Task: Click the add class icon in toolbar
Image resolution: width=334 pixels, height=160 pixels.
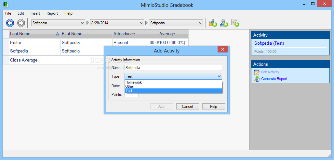Action: (213, 23)
